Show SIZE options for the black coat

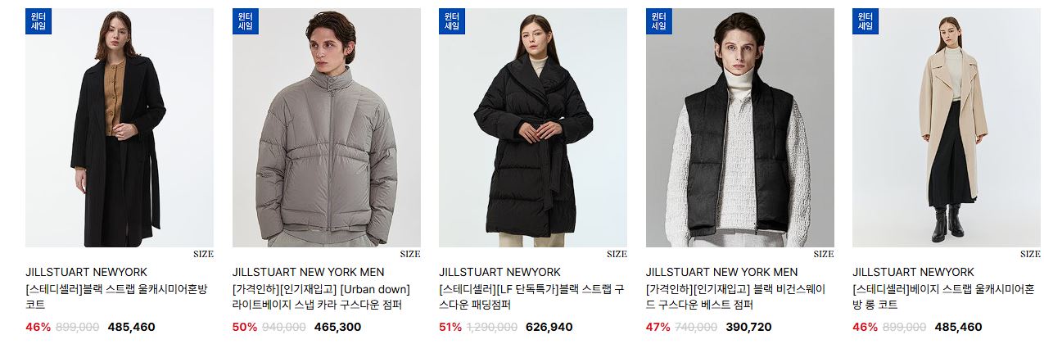click(203, 254)
